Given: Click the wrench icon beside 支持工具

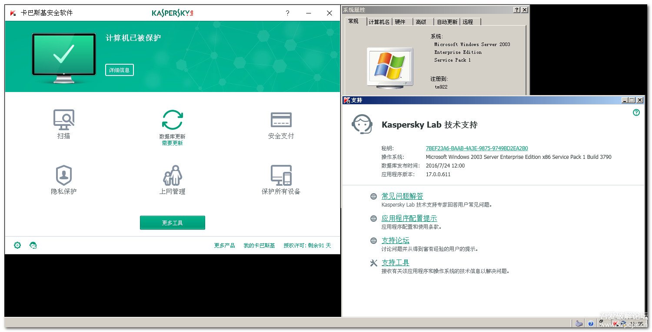Looking at the screenshot, I should 373,263.
